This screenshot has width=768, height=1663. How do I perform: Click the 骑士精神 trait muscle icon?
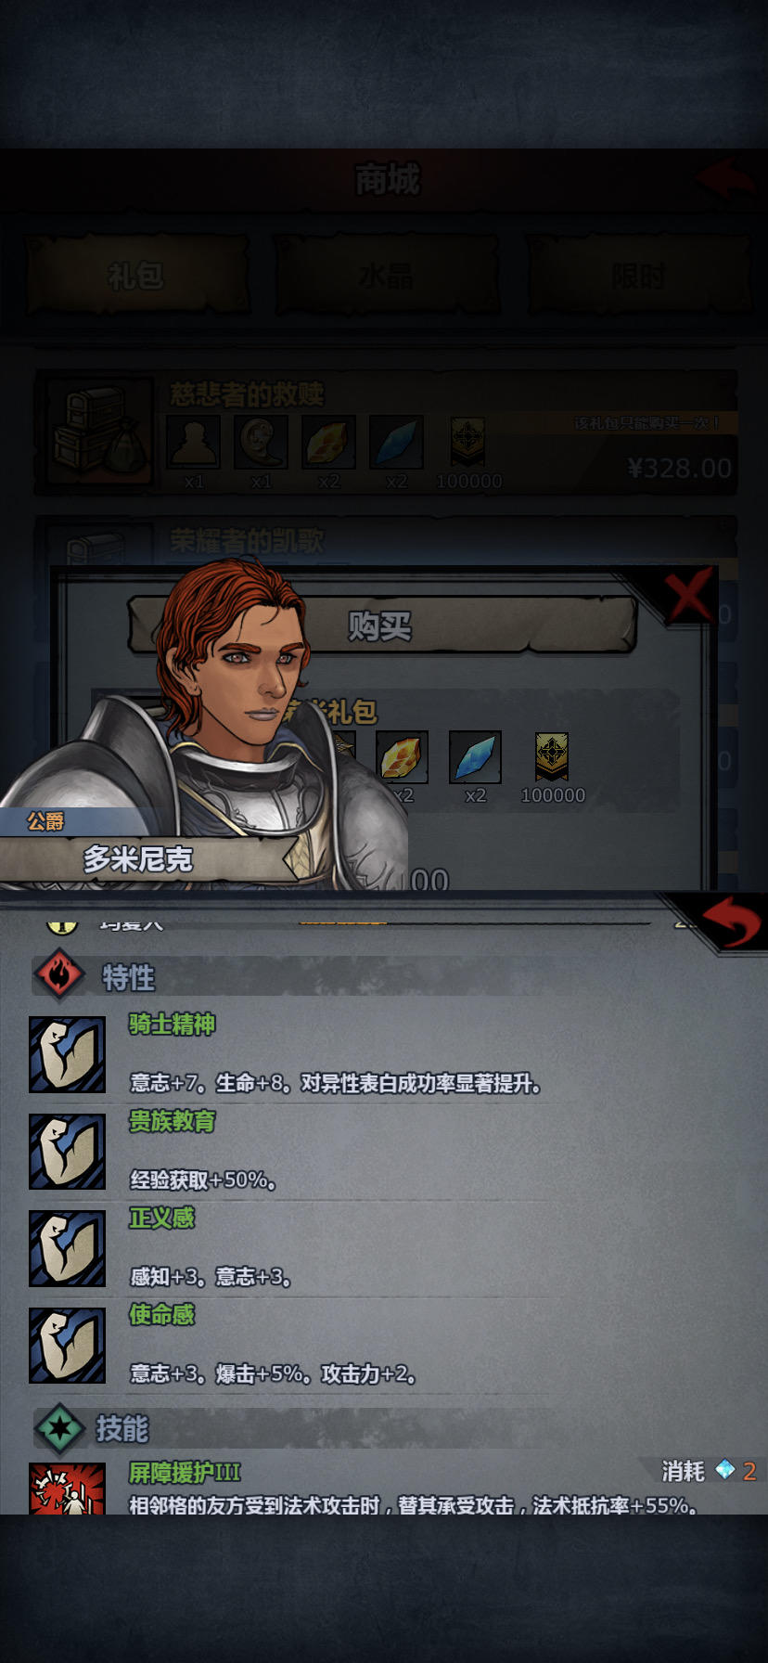67,1054
